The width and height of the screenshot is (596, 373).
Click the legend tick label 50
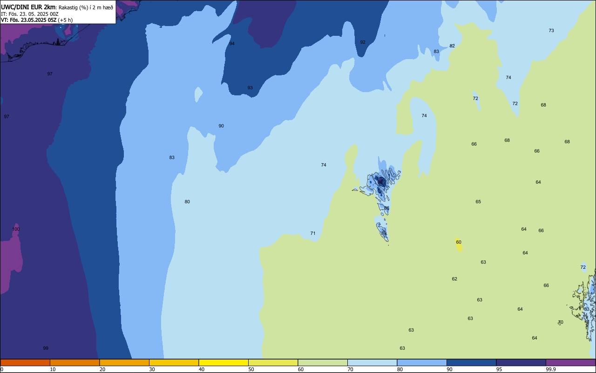pos(251,369)
